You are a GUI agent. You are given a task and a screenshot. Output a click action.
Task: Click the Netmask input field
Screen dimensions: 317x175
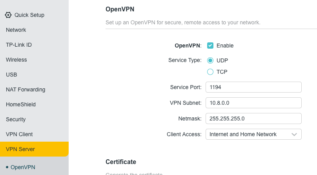point(253,118)
